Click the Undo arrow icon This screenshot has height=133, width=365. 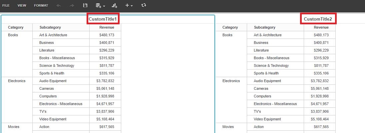point(59,6)
